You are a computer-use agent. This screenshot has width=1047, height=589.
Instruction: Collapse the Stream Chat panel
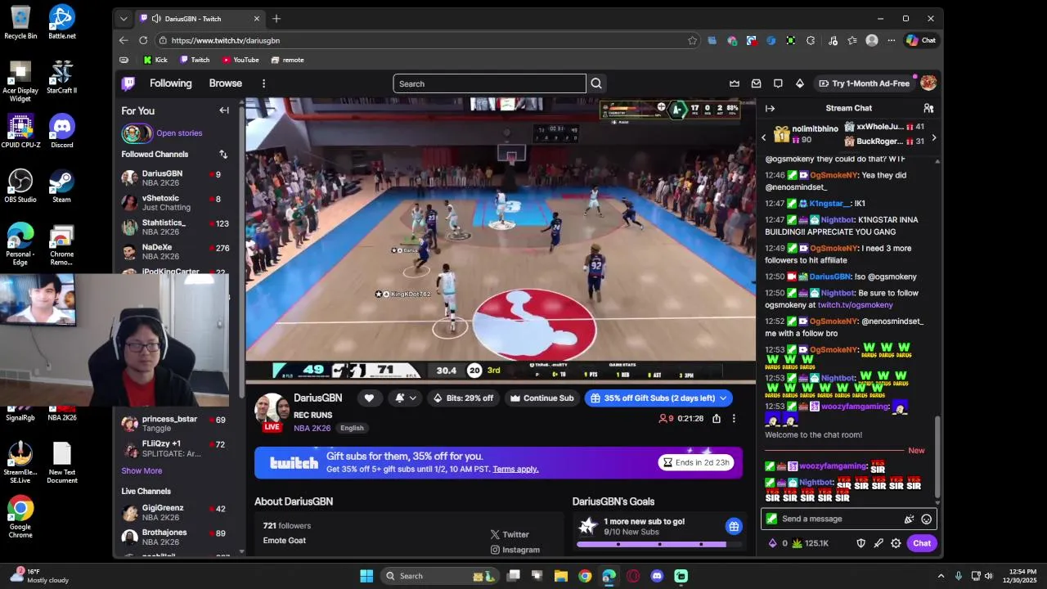tap(770, 108)
